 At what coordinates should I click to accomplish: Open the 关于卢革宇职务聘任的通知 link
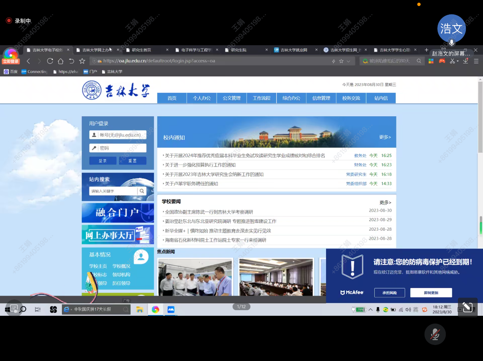pyautogui.click(x=192, y=184)
